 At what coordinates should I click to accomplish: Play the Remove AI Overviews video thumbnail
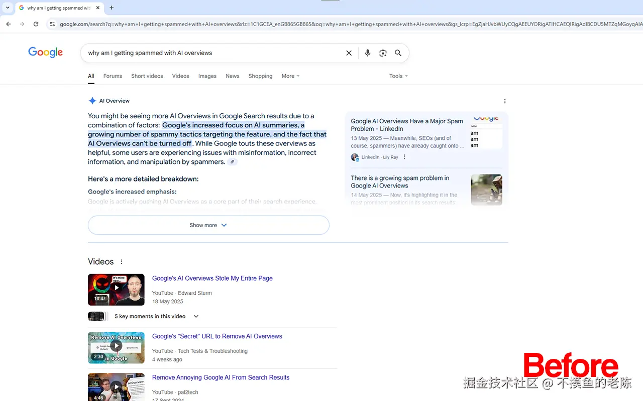tap(116, 347)
